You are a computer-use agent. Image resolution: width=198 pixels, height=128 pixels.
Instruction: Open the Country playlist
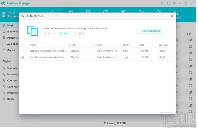click(10, 81)
